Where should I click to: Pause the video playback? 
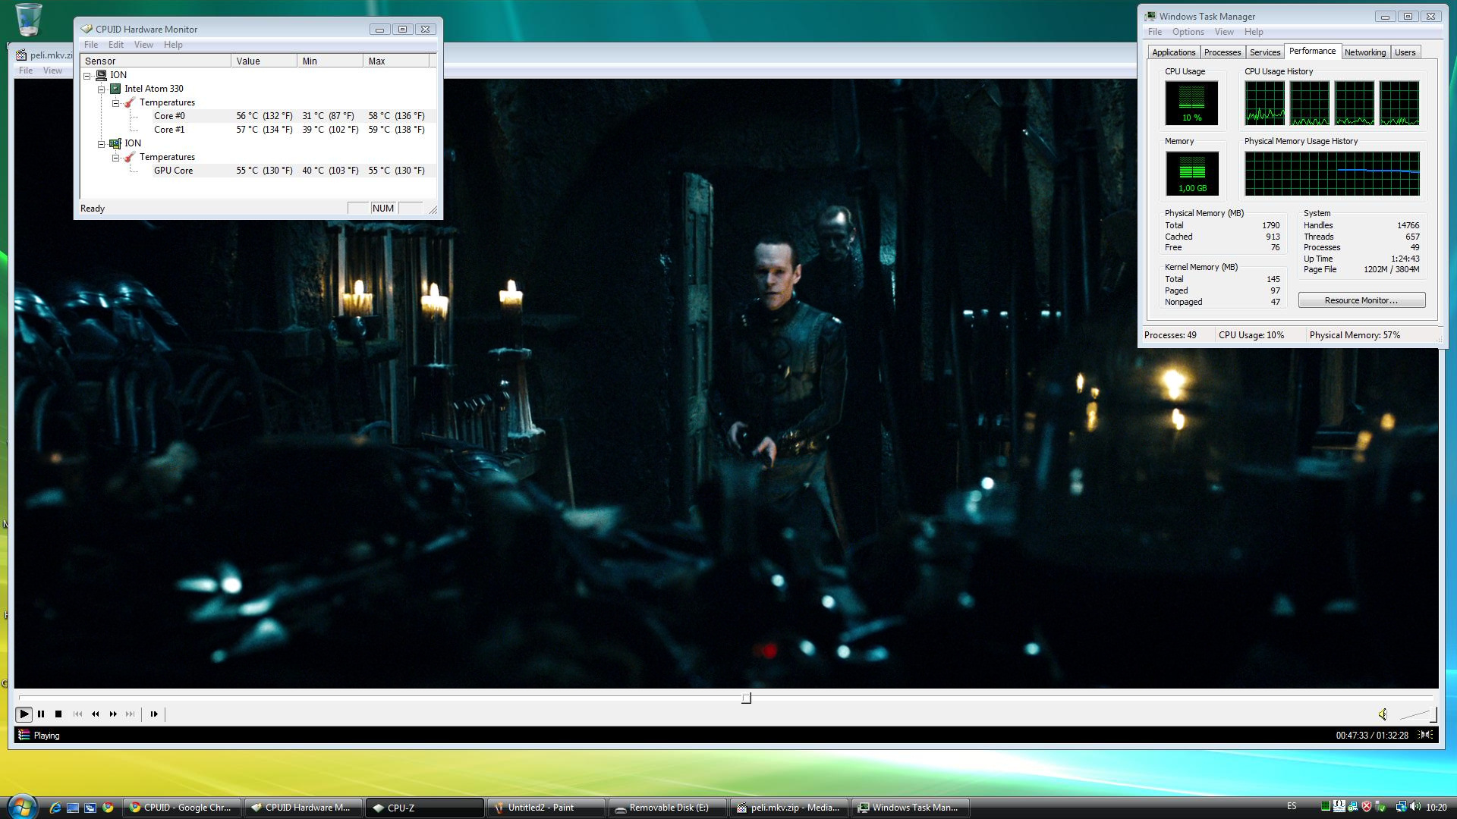click(x=41, y=714)
